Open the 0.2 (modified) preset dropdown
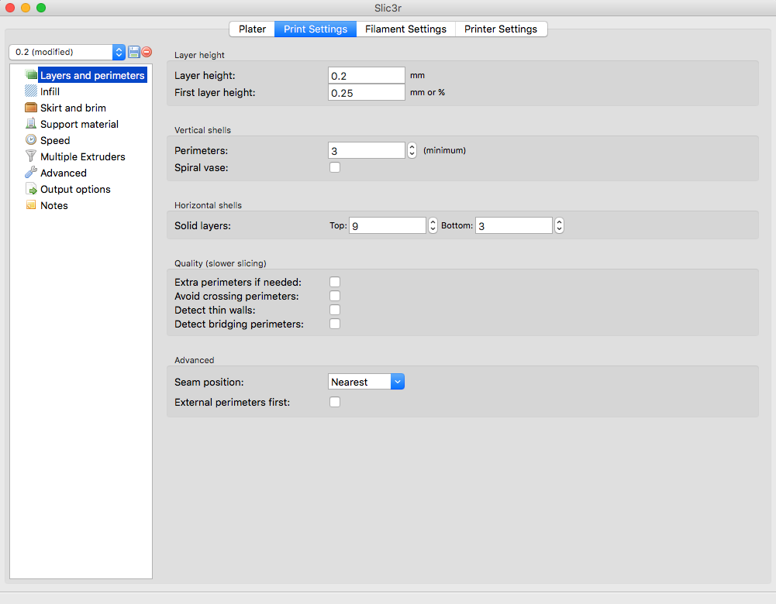 coord(67,52)
